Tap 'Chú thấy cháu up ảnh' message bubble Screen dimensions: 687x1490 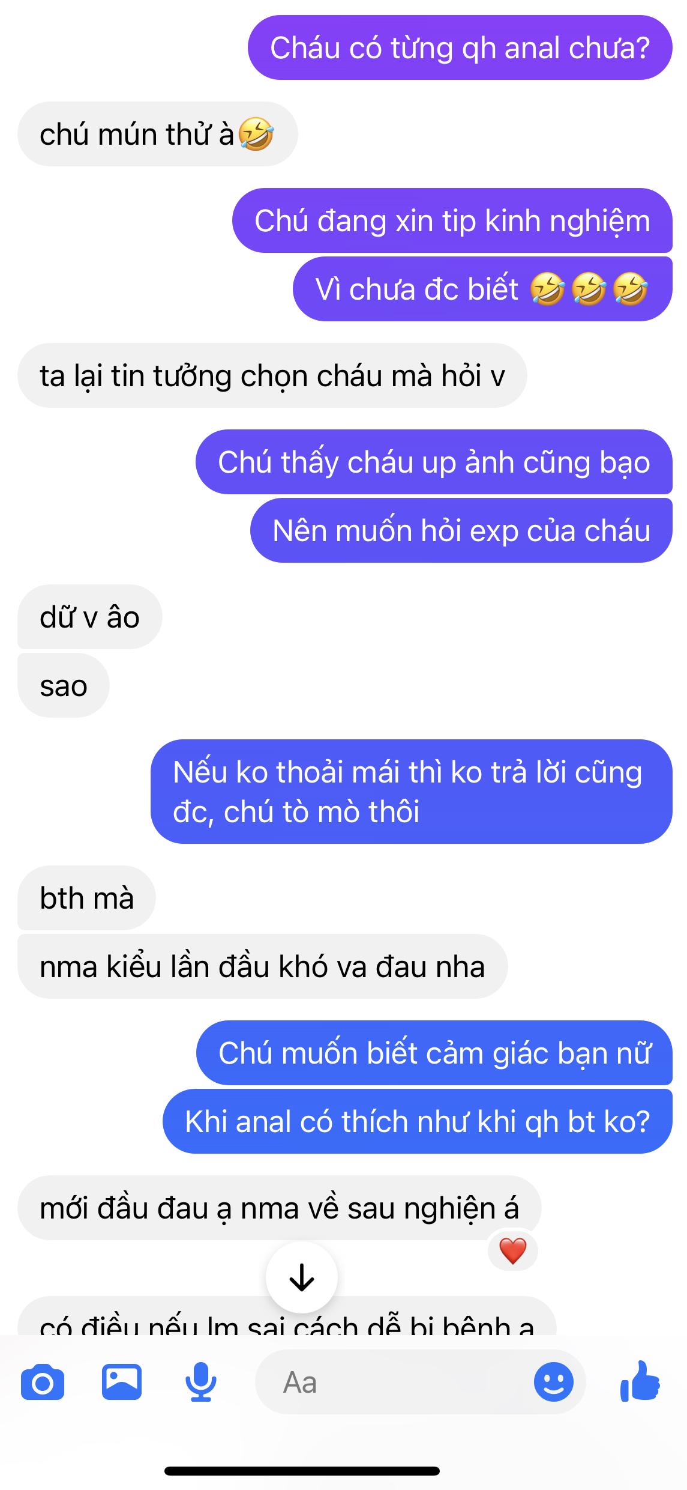pyautogui.click(x=434, y=462)
